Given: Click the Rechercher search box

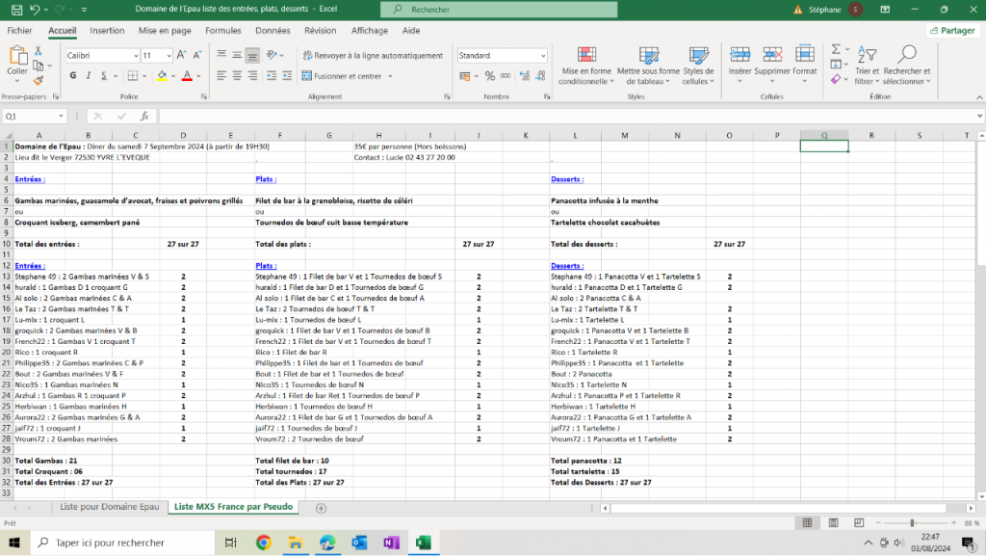Looking at the screenshot, I should pyautogui.click(x=499, y=10).
